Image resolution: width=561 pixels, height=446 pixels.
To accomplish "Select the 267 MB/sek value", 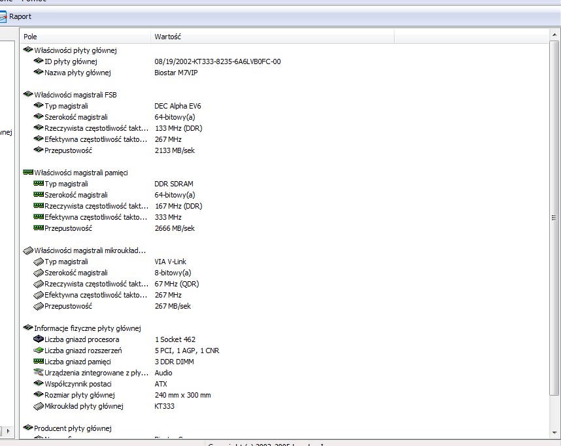I will tap(173, 306).
